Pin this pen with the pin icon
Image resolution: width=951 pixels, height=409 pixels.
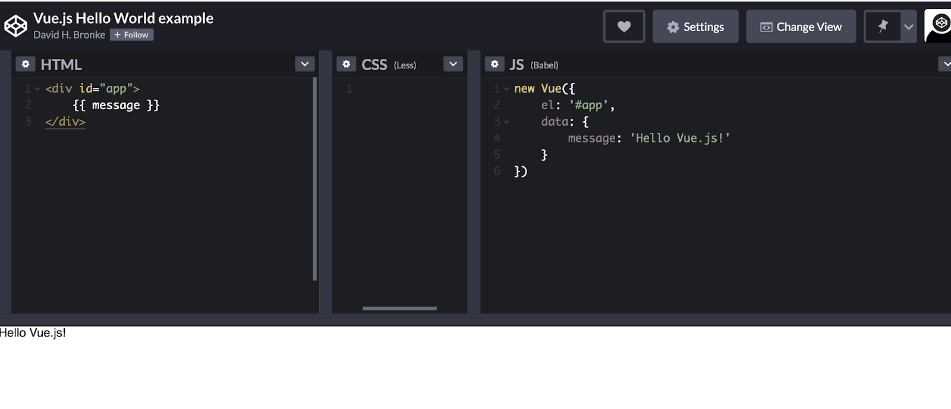coord(883,27)
